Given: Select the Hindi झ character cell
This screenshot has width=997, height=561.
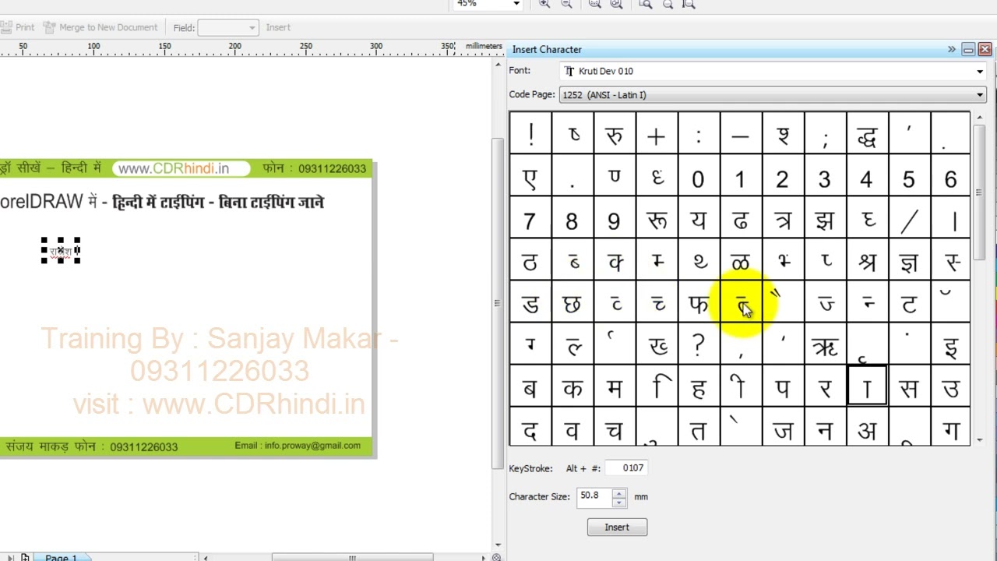Looking at the screenshot, I should point(825,218).
